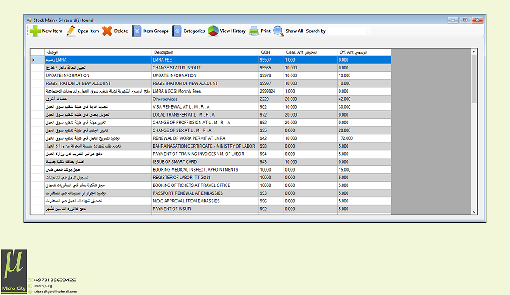Select the BAHRAINASATION CERTIFICATE cell
Screen dimensions: 510x295
(x=205, y=146)
